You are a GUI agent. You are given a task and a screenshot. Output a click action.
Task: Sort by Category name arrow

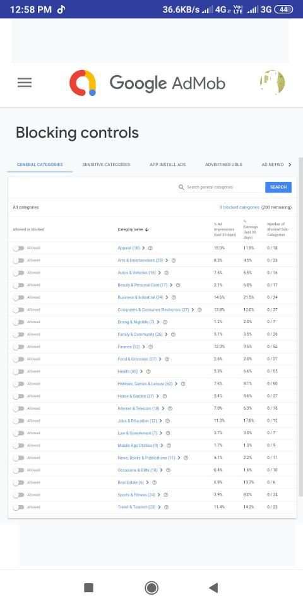coord(147,230)
